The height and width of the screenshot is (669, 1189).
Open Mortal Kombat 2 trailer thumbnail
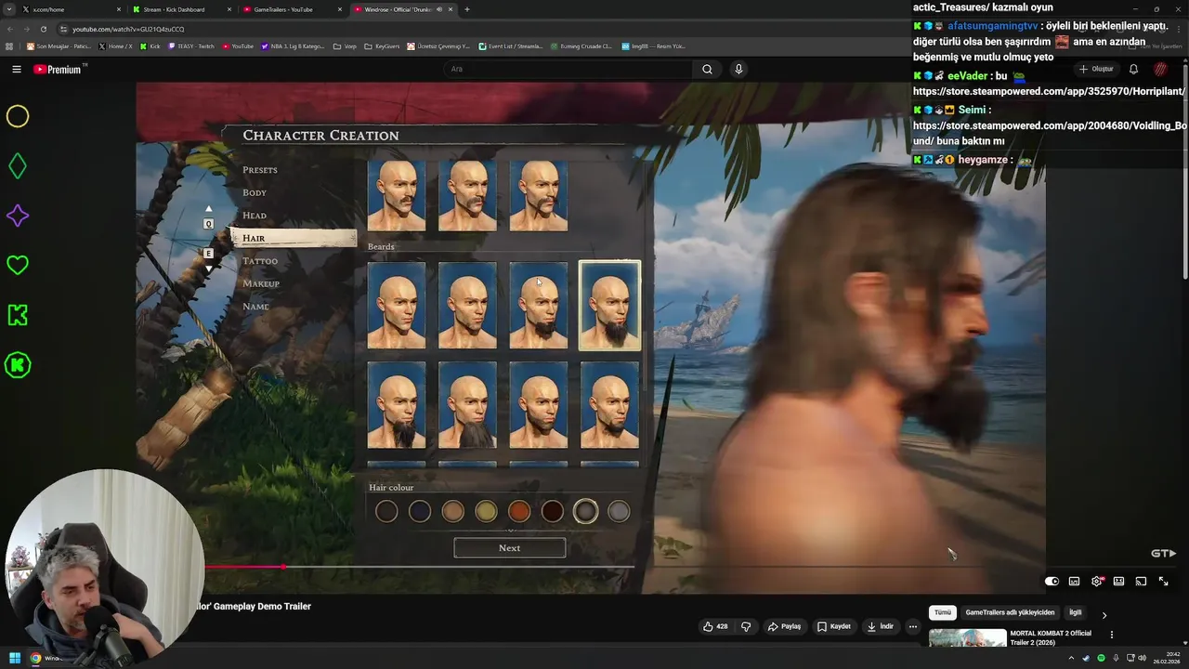[967, 637]
